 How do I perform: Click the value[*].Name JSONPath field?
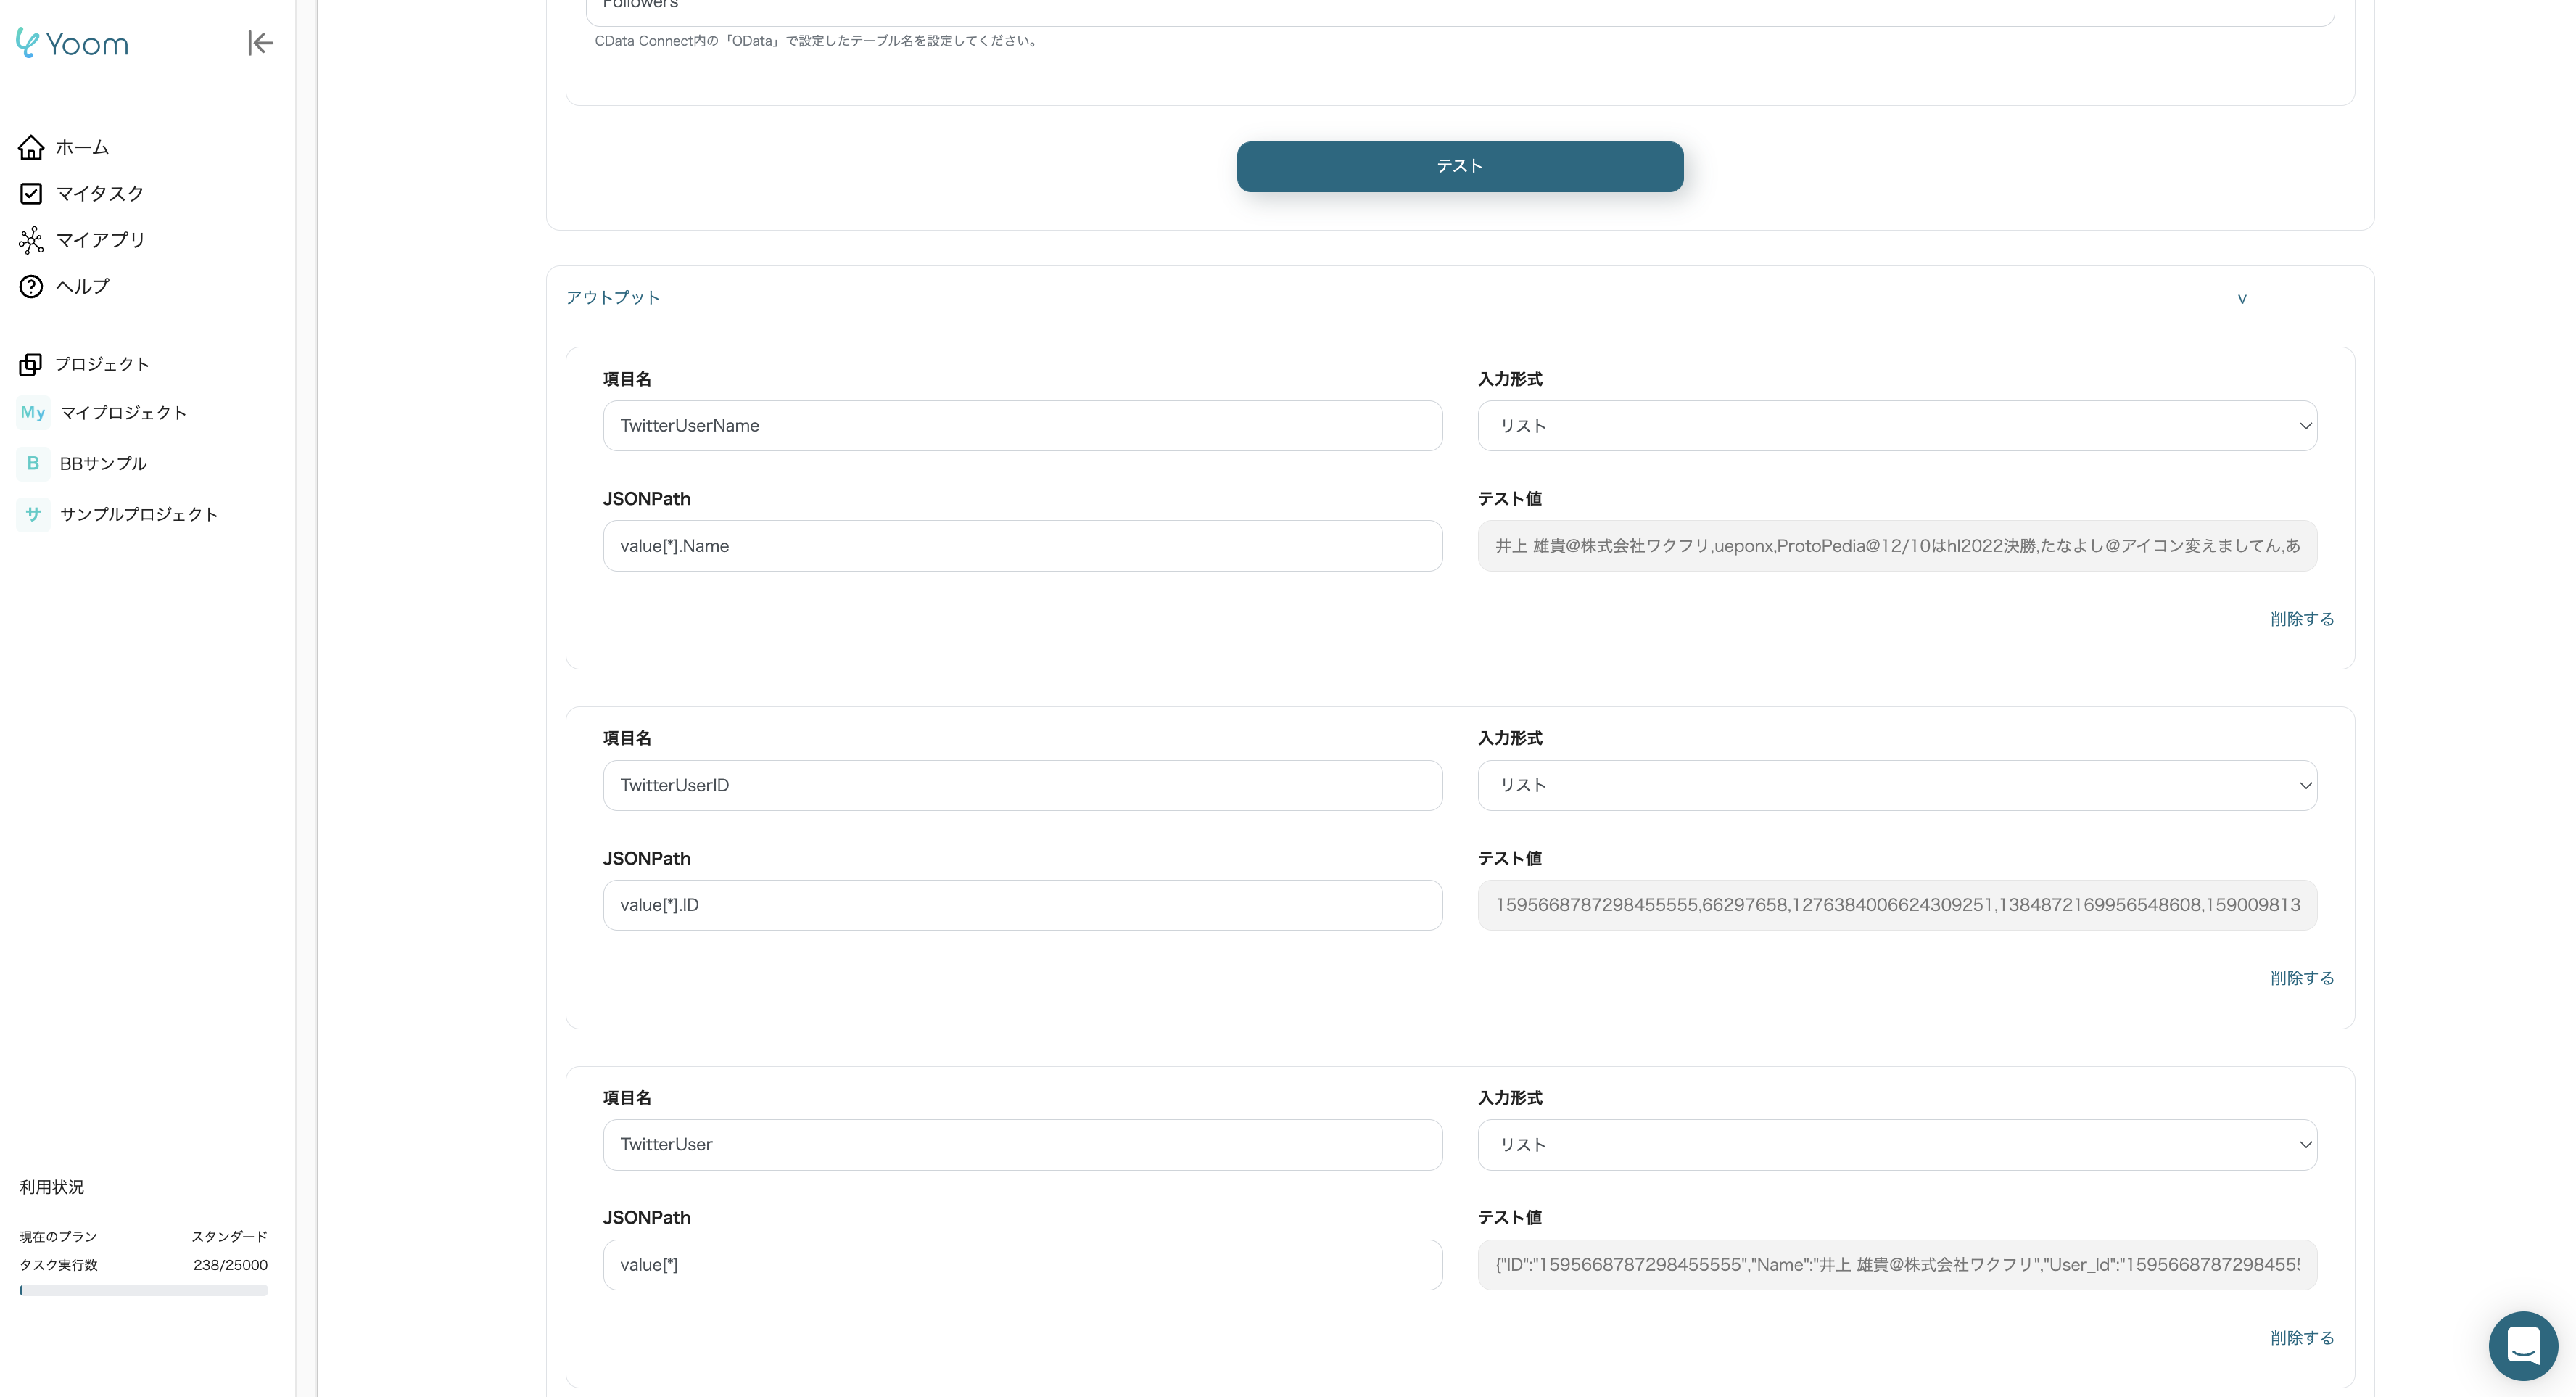1021,546
